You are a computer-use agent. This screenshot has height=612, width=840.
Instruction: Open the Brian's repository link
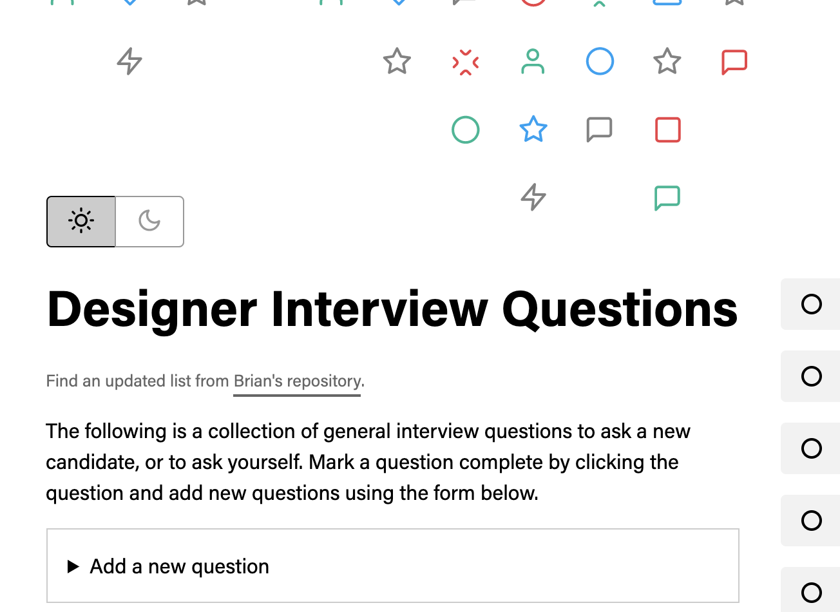pos(297,381)
